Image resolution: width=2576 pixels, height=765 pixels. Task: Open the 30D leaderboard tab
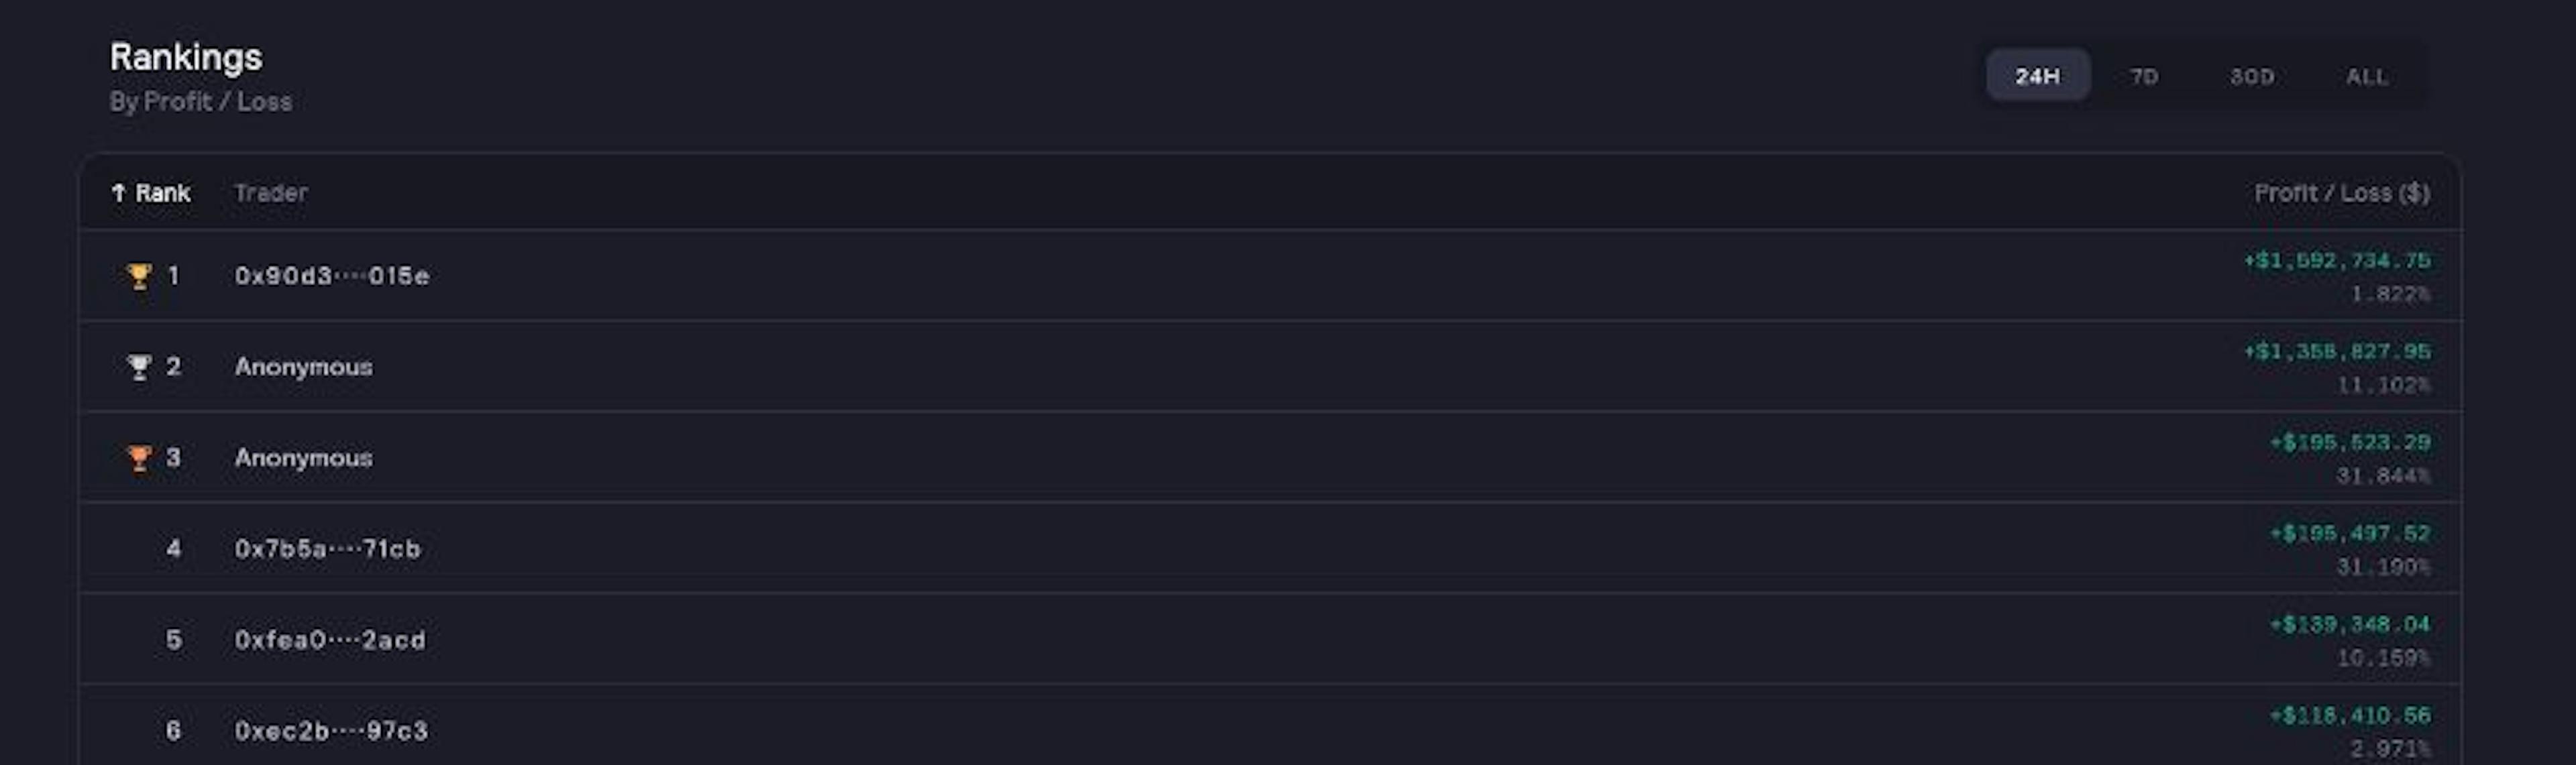[x=2253, y=76]
